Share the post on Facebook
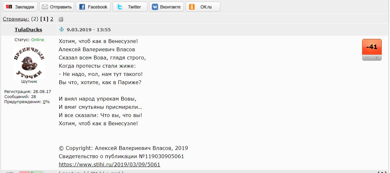This screenshot has height=173, width=390. tap(93, 7)
